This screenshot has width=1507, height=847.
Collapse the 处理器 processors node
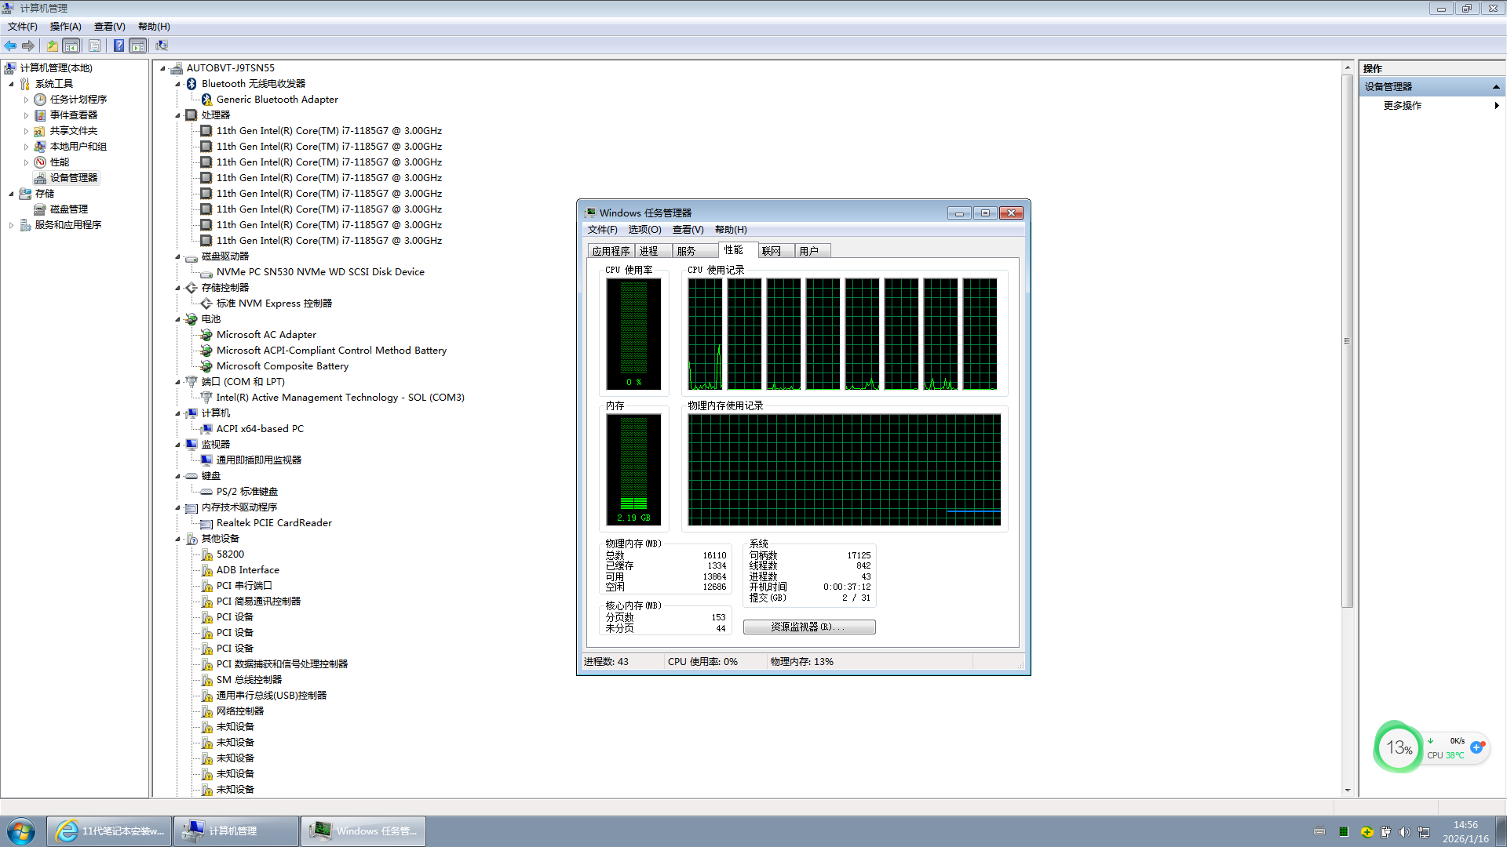[x=177, y=115]
